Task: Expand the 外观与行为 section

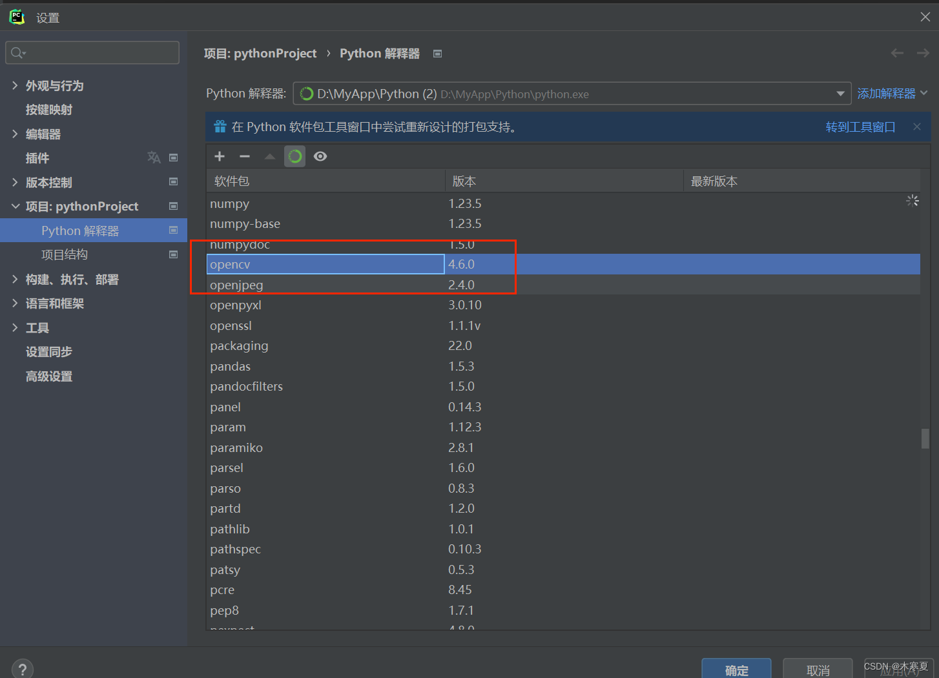Action: pyautogui.click(x=15, y=85)
